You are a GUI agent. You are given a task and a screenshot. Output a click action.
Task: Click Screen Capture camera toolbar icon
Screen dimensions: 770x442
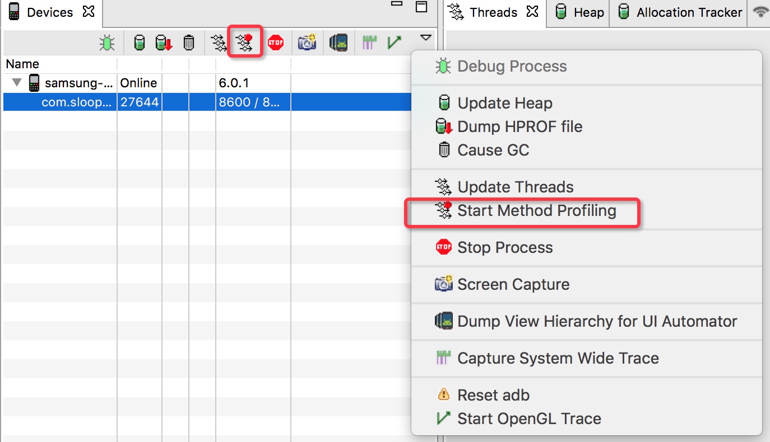point(307,43)
